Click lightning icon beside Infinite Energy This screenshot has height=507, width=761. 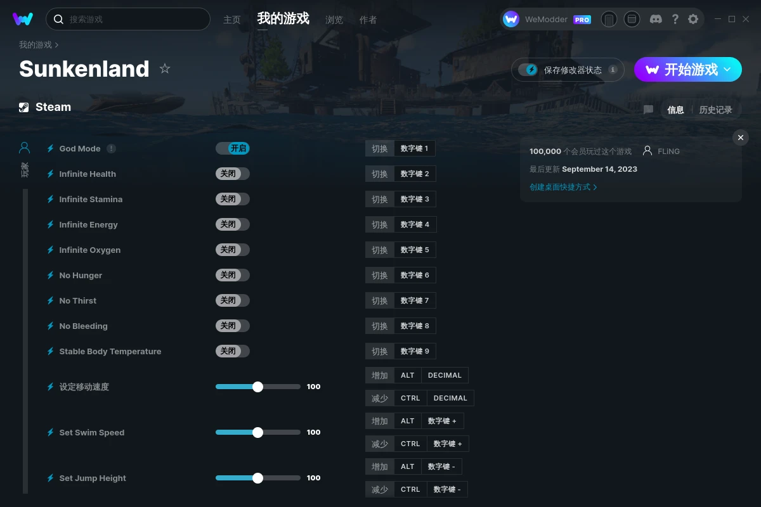[51, 224]
